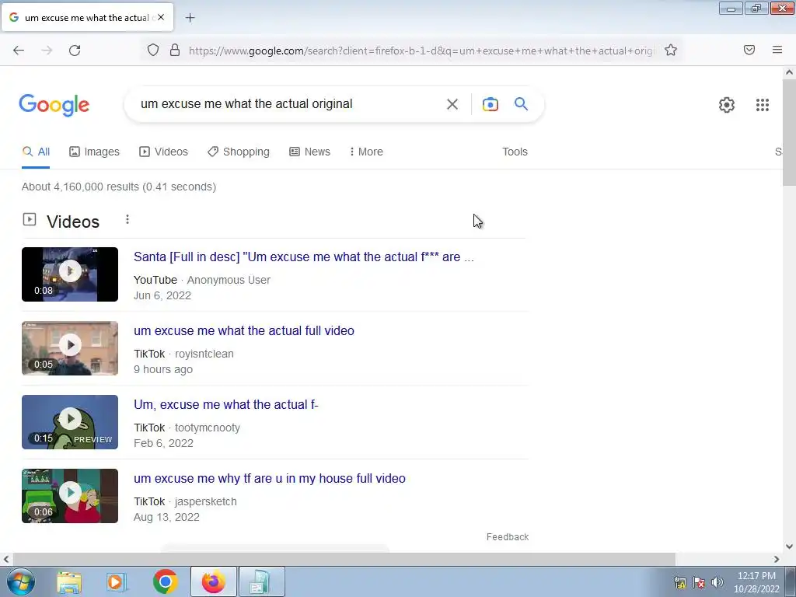
Task: Open network status tray icon
Action: 679,582
